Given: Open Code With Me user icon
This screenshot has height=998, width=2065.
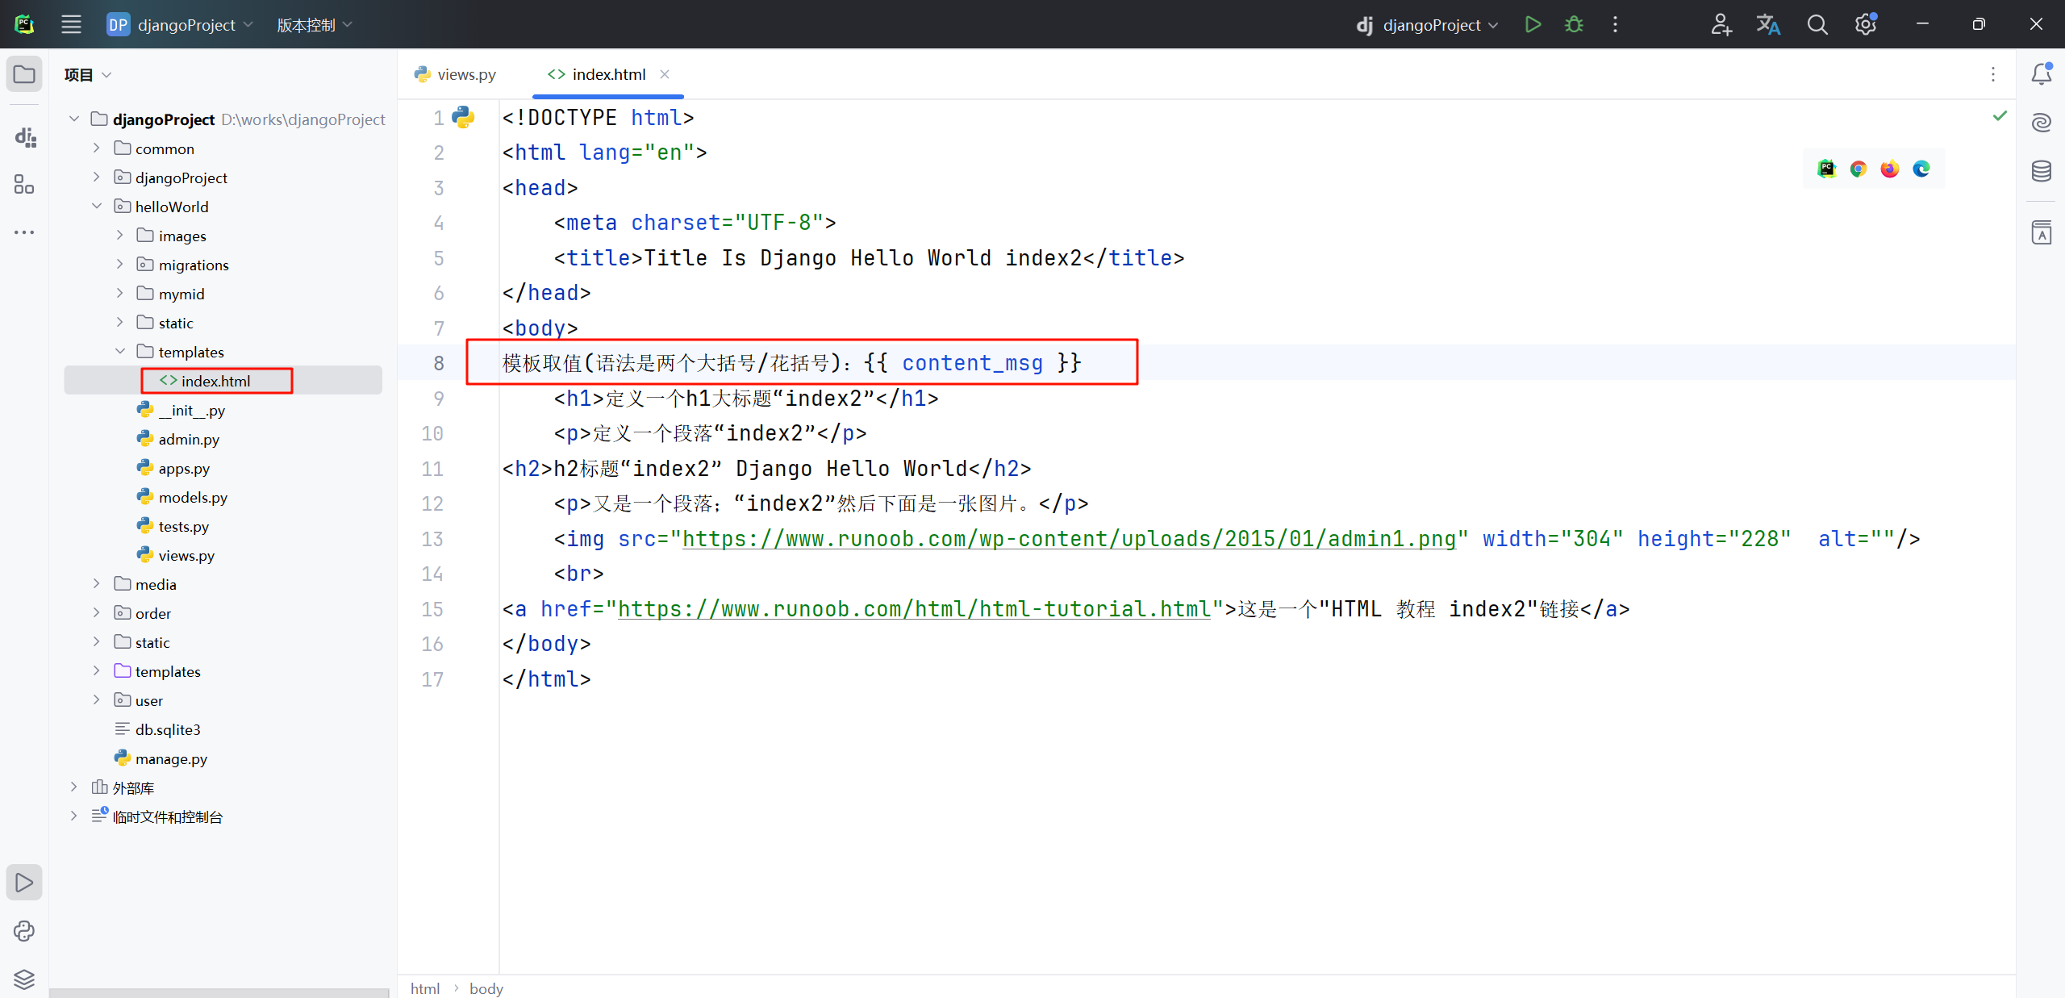Looking at the screenshot, I should point(1721,24).
